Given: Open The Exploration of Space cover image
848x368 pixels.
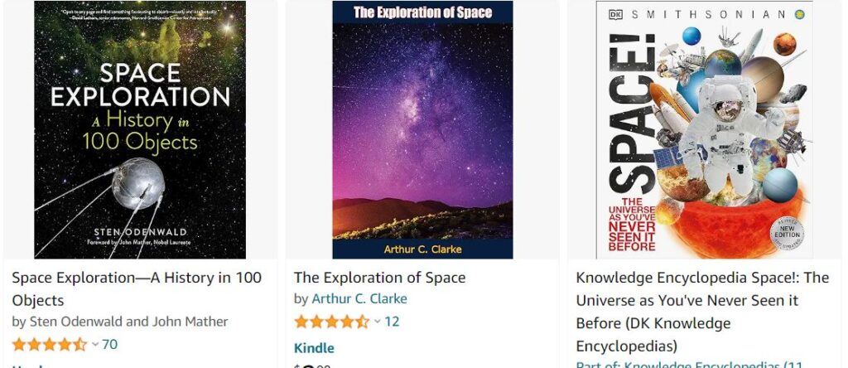Looking at the screenshot, I should [422, 129].
